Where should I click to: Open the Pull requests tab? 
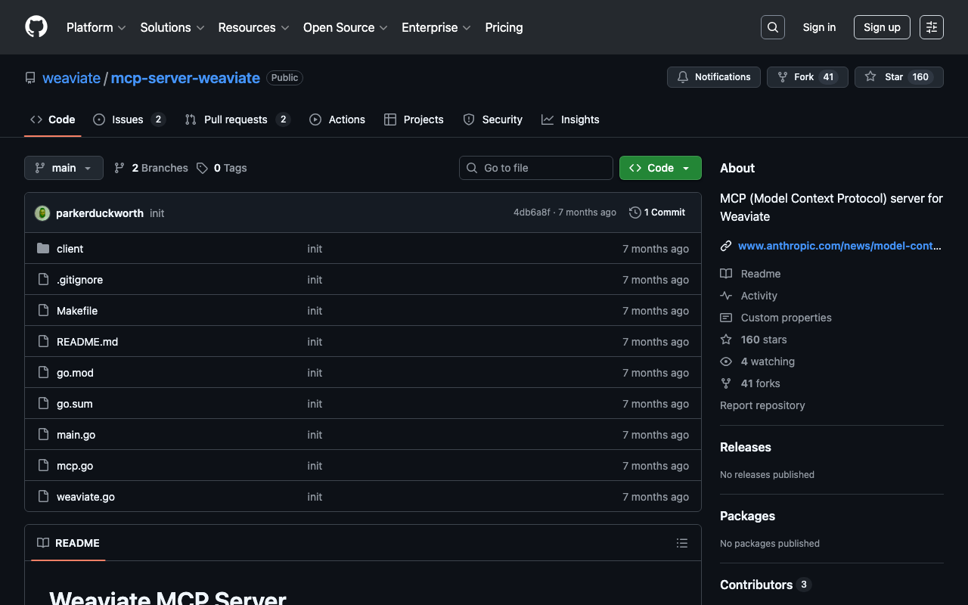click(x=236, y=119)
